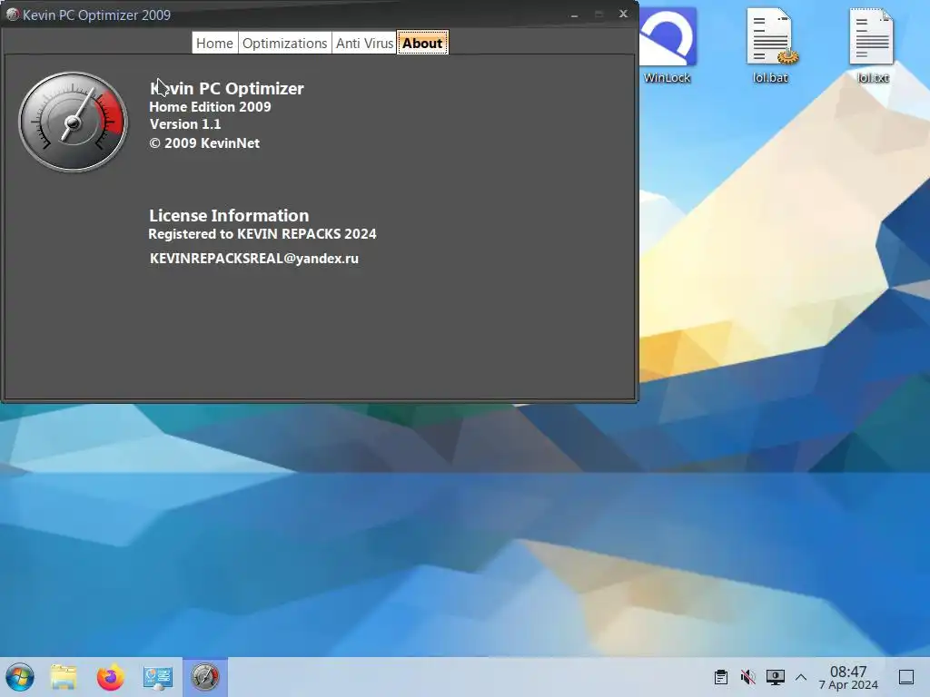The width and height of the screenshot is (930, 697).
Task: Open the WinLock desktop icon
Action: [668, 45]
